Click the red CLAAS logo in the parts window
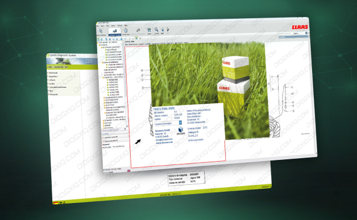357x220 pixels. coord(300,27)
